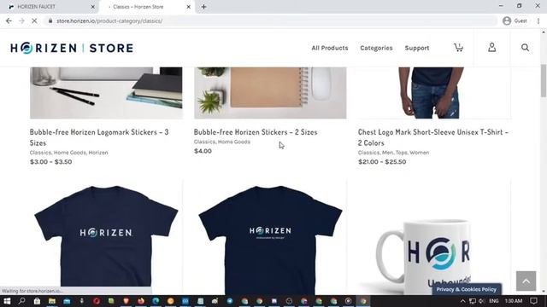Click the Horizen Store logo
The width and height of the screenshot is (547, 307).
(x=72, y=48)
